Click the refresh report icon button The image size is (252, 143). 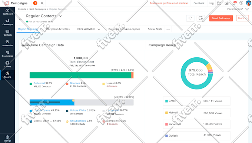coord(190,18)
